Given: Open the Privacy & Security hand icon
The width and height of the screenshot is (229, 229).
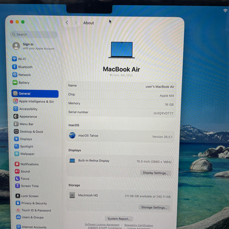Looking at the screenshot, I should tap(18, 203).
